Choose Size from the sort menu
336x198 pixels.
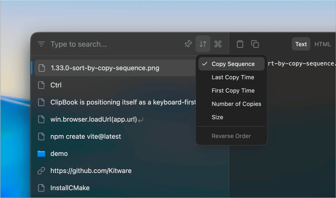[217, 117]
